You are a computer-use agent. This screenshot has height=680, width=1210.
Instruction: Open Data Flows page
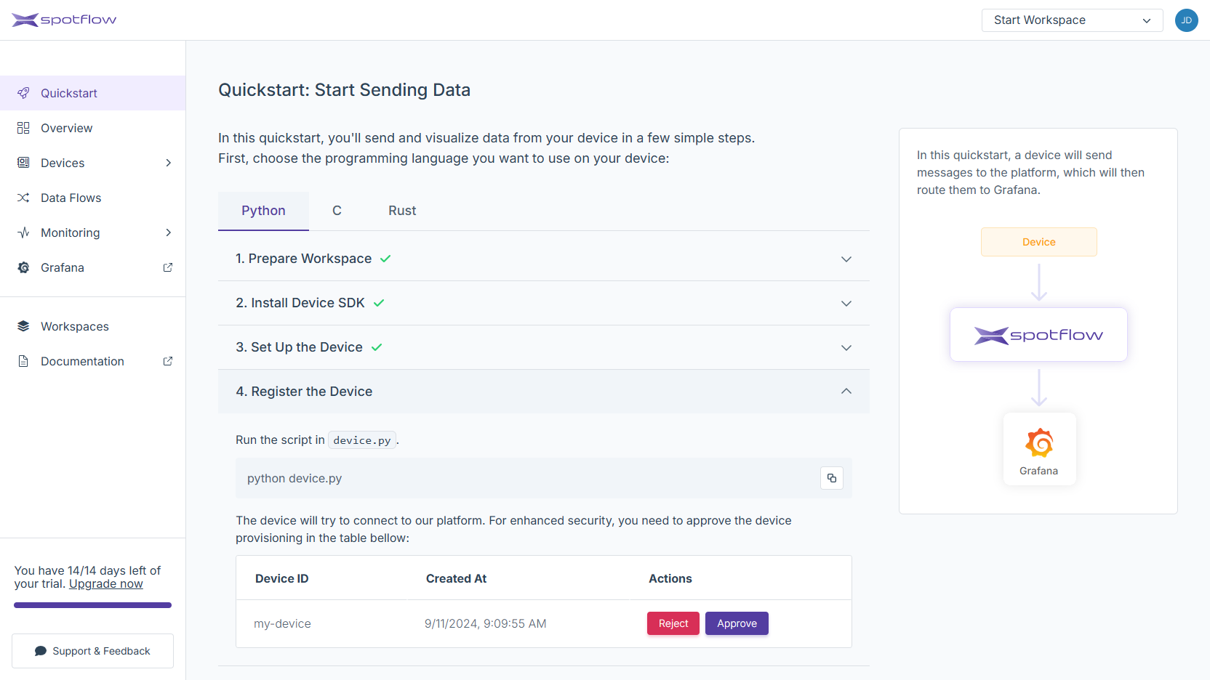93,198
